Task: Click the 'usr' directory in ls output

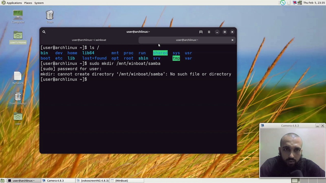Action: click(x=188, y=53)
